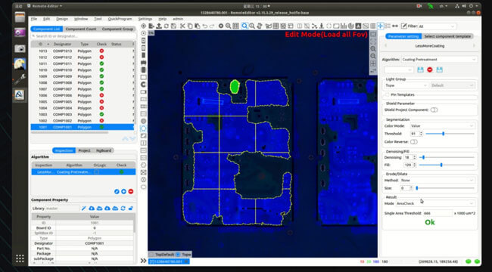Open the Algorithm Coating Pretreatment dropdown
The height and width of the screenshot is (272, 492).
[x=439, y=59]
